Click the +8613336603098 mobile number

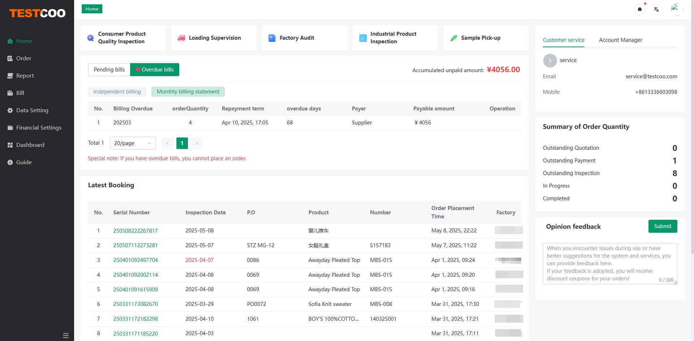656,92
